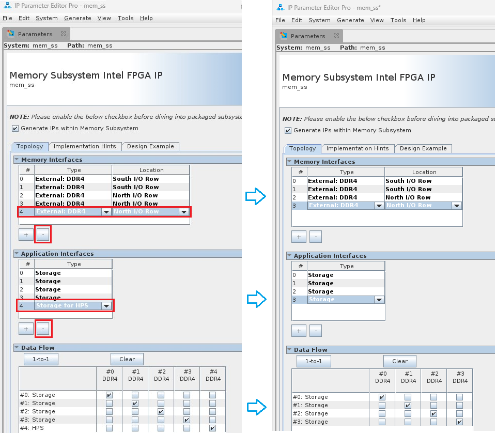Click the Parameters tab icon in the left window
Screen dimensions: 496x433
tap(10, 34)
